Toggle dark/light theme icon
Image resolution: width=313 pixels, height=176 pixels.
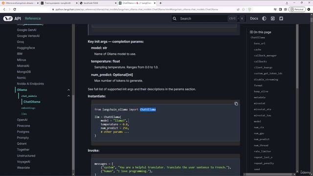[264, 19]
